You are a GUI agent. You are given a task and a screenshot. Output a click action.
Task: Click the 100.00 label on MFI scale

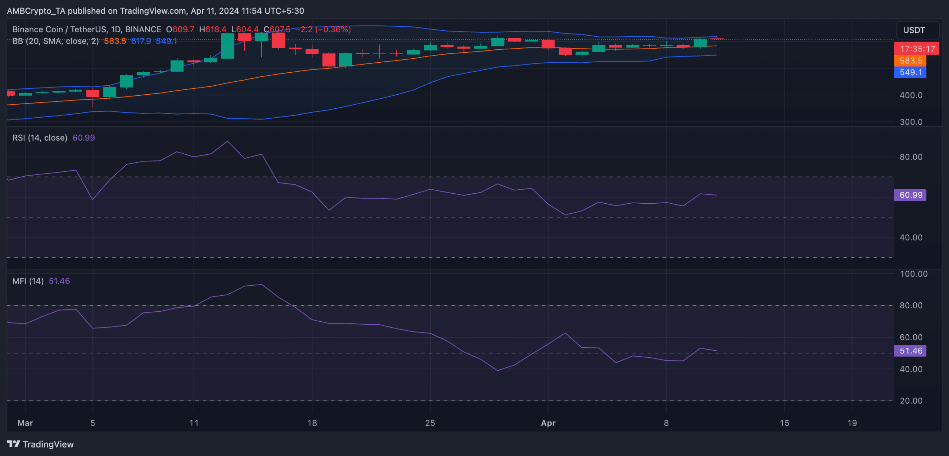point(914,274)
